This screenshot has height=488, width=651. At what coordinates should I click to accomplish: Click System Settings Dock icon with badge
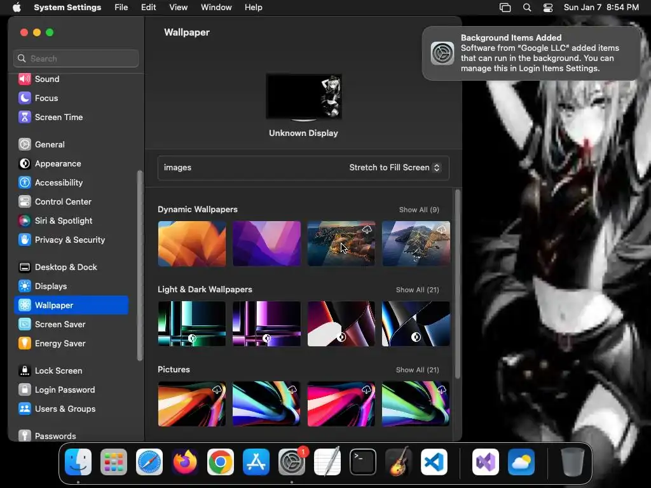[292, 462]
